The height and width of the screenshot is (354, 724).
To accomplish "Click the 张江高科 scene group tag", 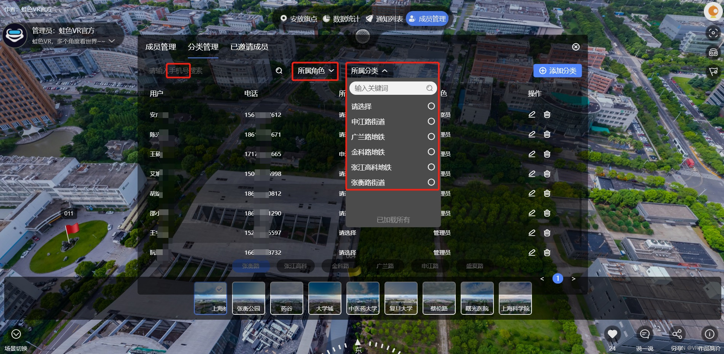I will pos(295,266).
